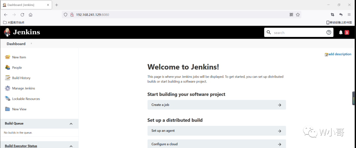Click the Create a job button
The height and width of the screenshot is (148, 356).
(x=217, y=105)
